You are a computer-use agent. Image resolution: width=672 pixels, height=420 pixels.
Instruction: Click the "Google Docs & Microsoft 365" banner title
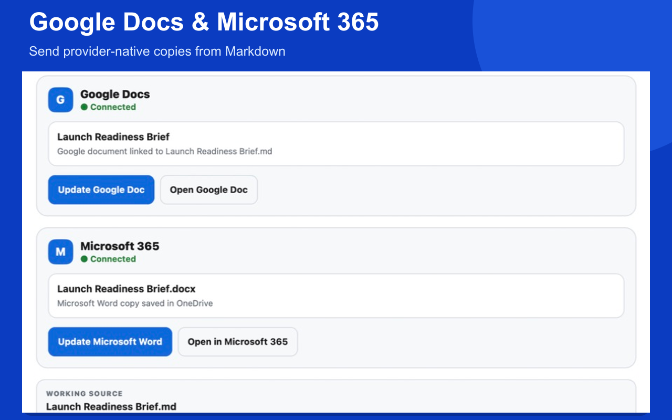pyautogui.click(x=204, y=22)
